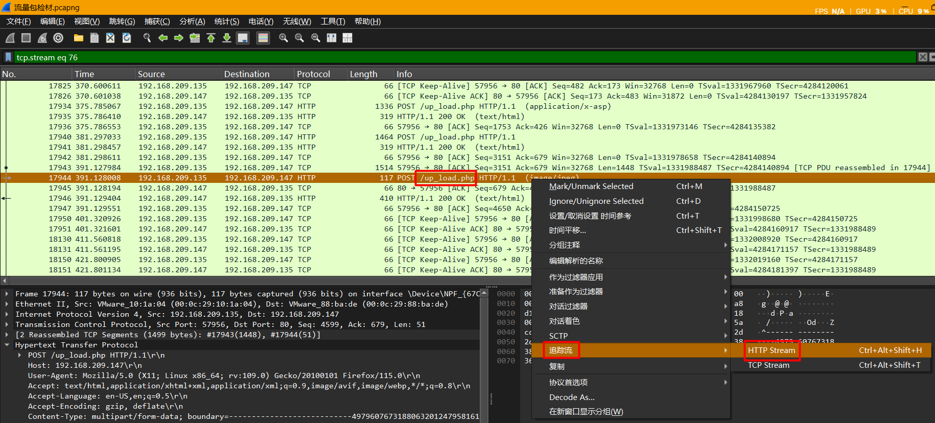Select 时间平移... menu entry
The image size is (935, 423).
tap(631, 230)
